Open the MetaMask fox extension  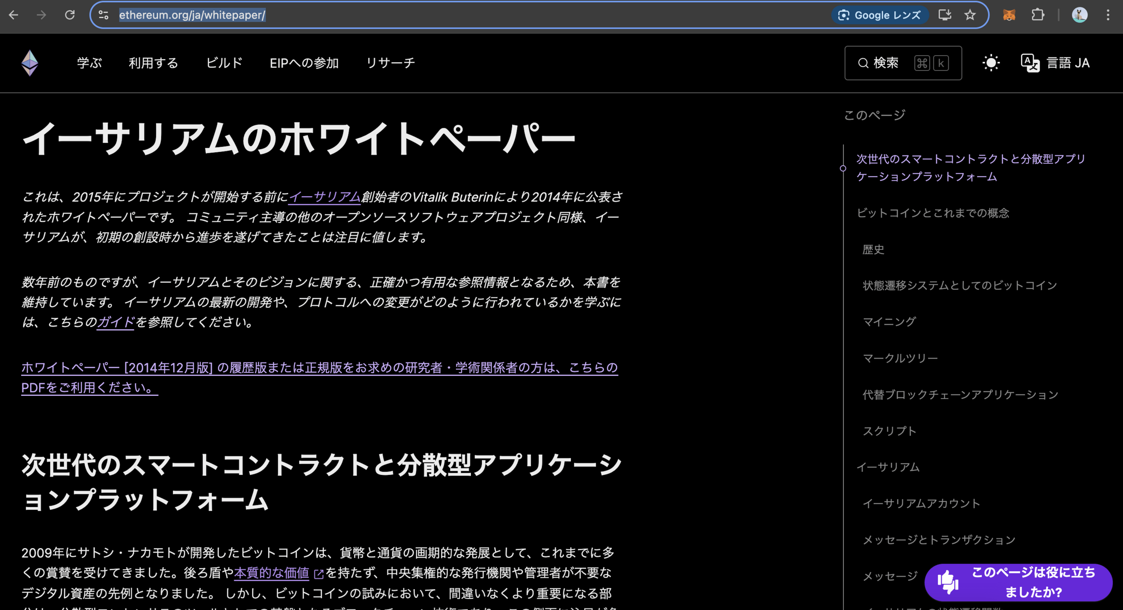(x=1009, y=15)
